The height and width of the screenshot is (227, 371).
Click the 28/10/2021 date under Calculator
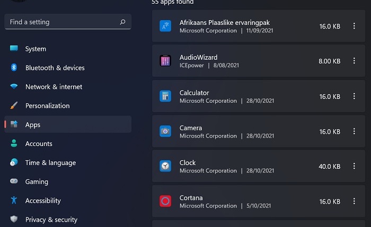260,101
